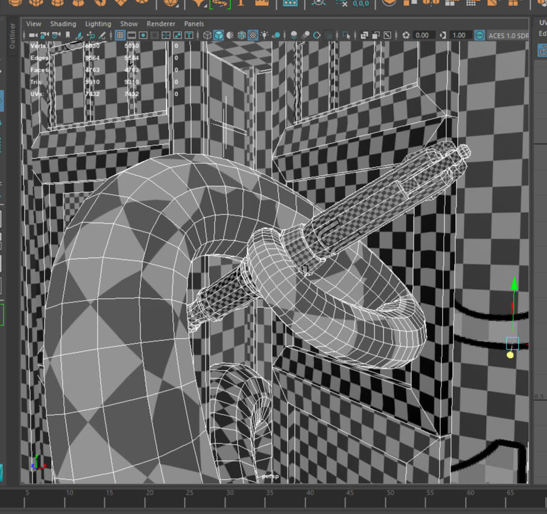
Task: Toggle Textured display mode
Action: (x=253, y=36)
